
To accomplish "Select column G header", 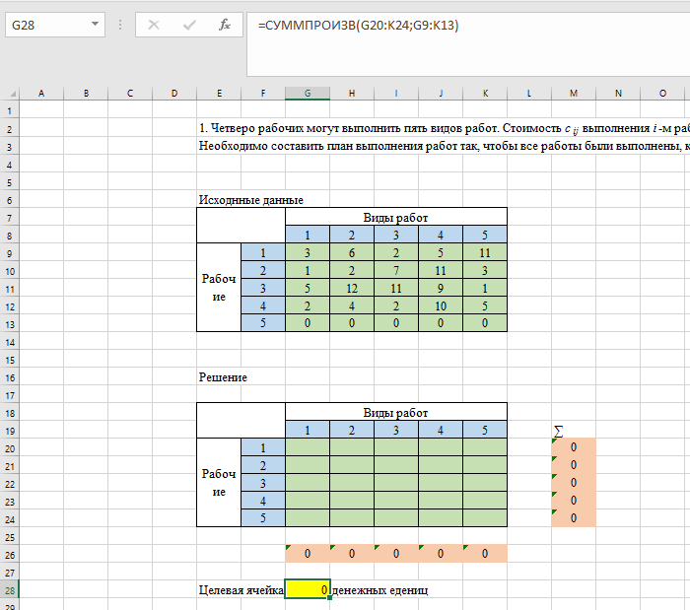I will (x=307, y=93).
